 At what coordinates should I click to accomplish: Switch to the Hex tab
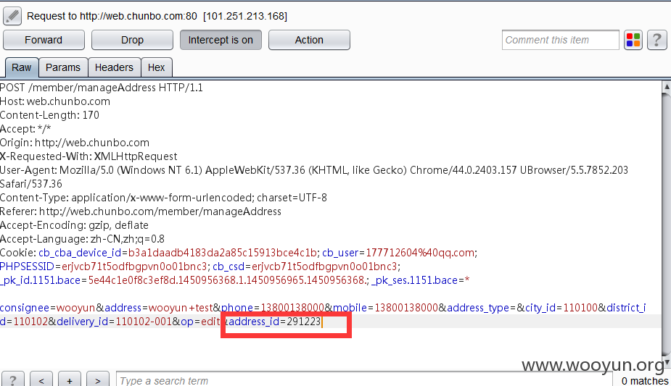pyautogui.click(x=156, y=67)
